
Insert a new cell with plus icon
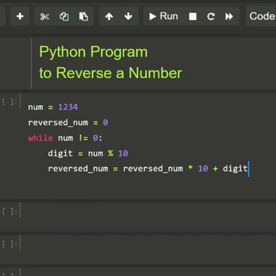tap(20, 16)
